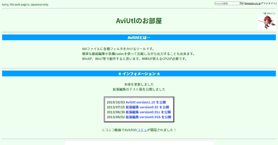The width and height of the screenshot is (278, 145).
Task: Open the 拡張編集 version0.92 release link
Action: click(147, 107)
